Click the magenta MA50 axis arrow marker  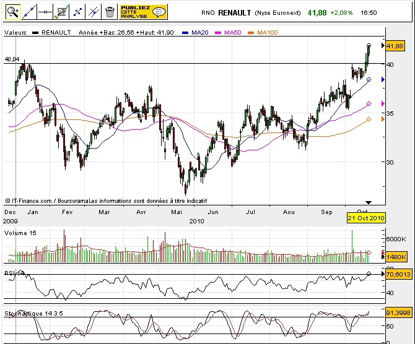click(x=383, y=104)
